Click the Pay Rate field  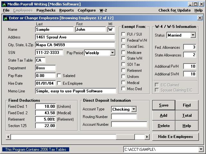pyautogui.click(x=45, y=76)
